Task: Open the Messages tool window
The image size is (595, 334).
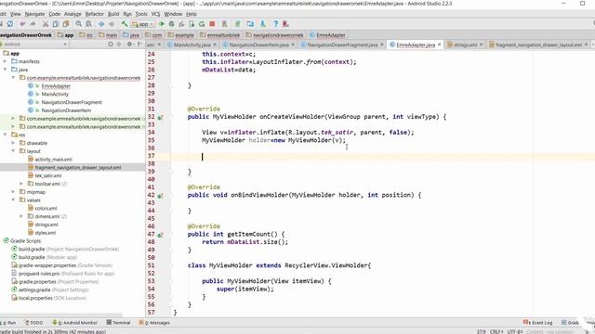Action: pos(154,323)
